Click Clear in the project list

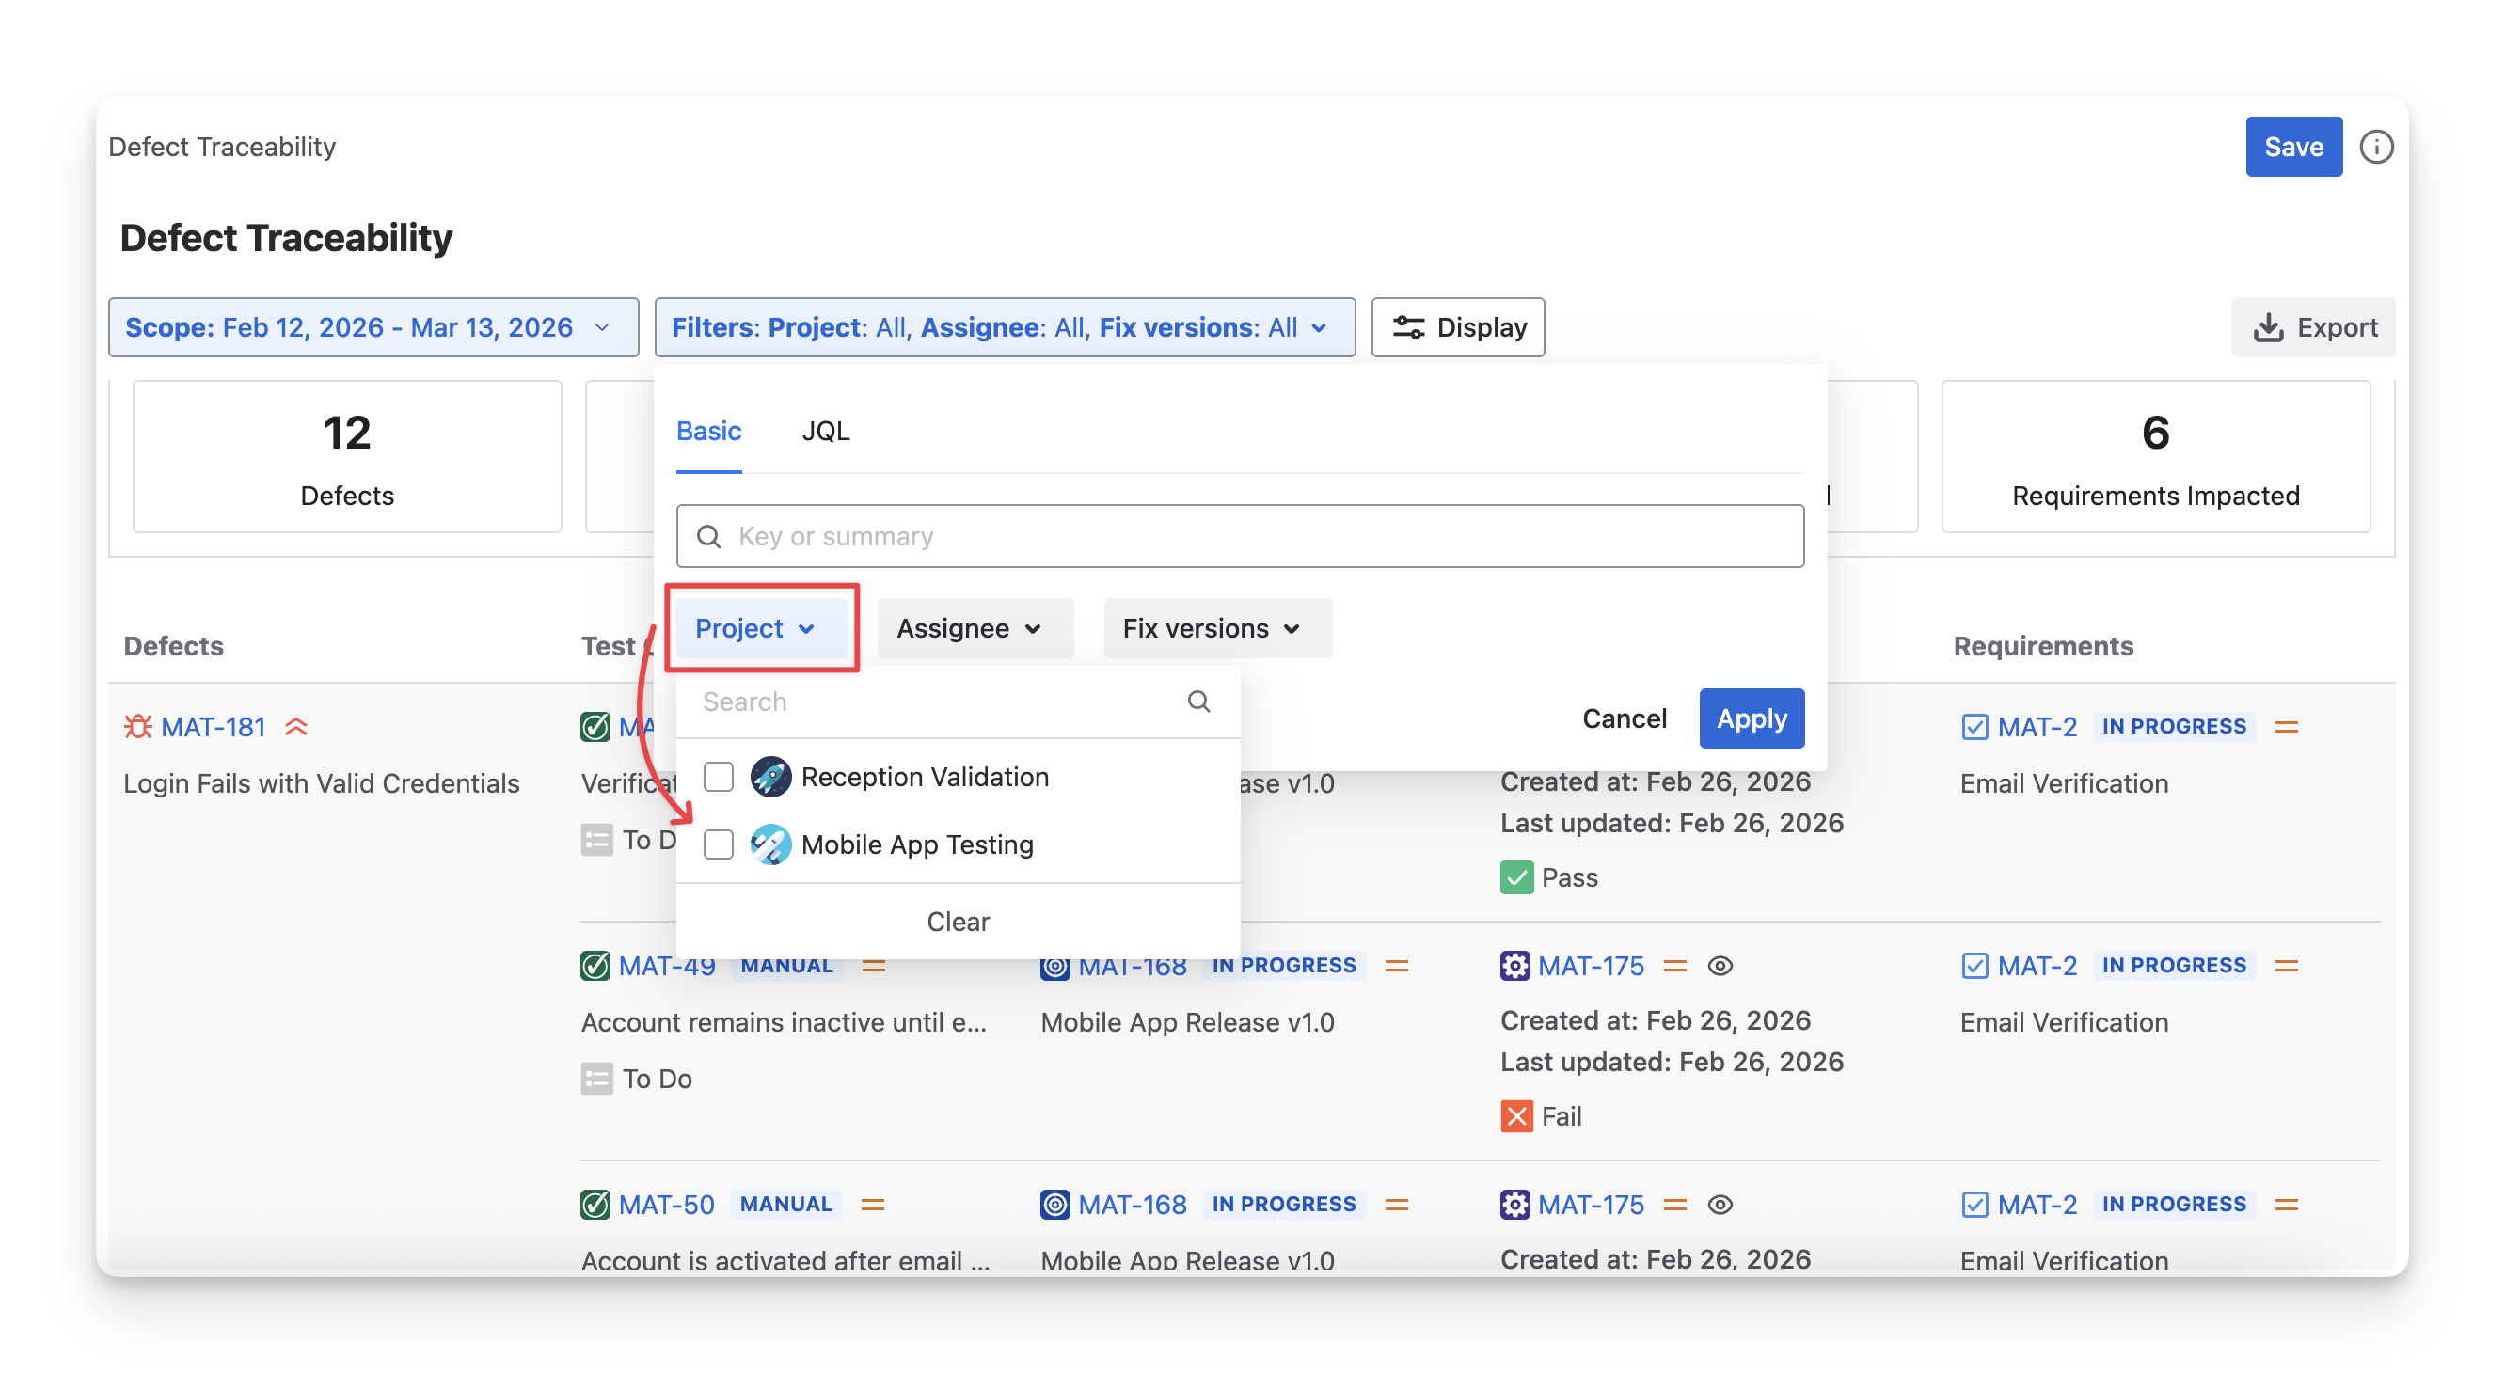(957, 921)
